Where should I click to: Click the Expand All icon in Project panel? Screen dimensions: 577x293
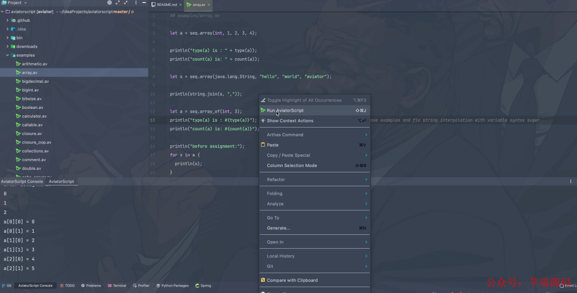pos(118,3)
